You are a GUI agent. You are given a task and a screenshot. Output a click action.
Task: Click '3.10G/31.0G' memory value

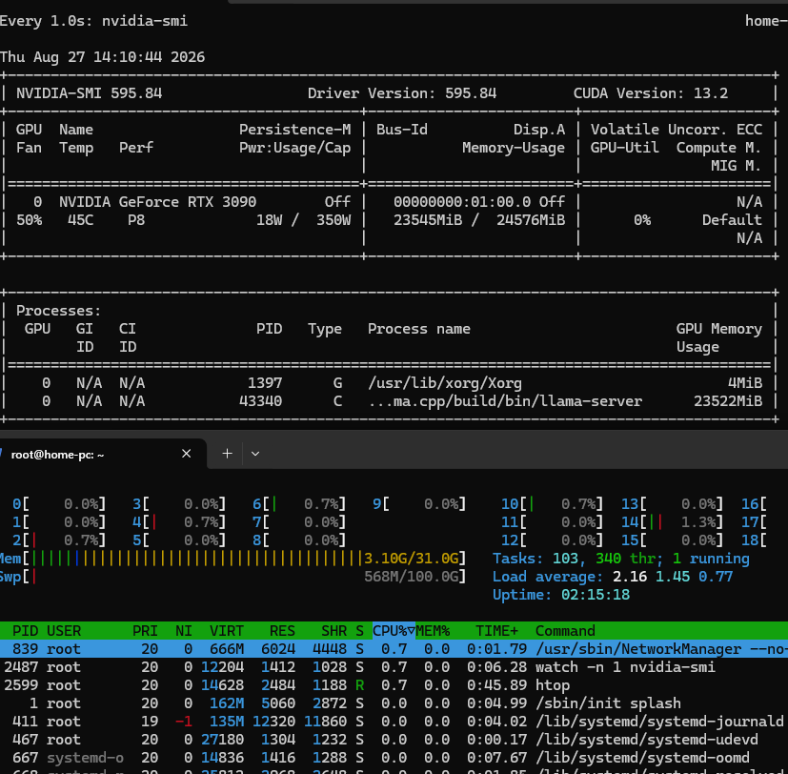pyautogui.click(x=411, y=558)
